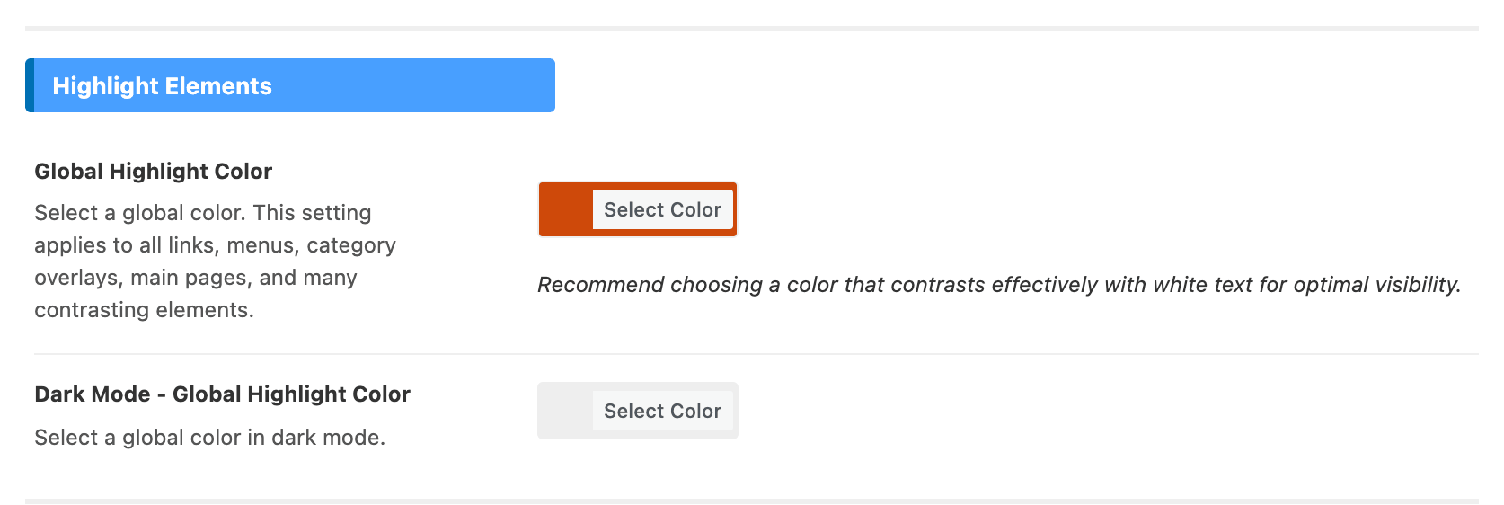Click the italic white text contrast recommendation

point(999,285)
